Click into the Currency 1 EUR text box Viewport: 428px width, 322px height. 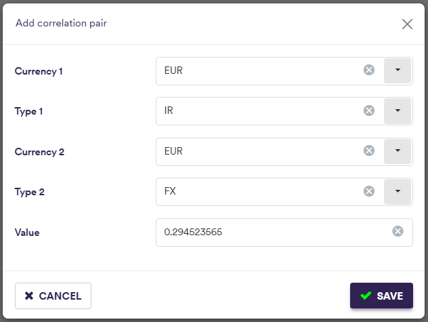coord(257,71)
